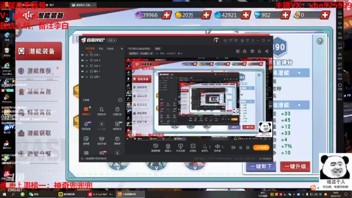Click the red 一键升级 button
The image size is (352, 198).
295,167
